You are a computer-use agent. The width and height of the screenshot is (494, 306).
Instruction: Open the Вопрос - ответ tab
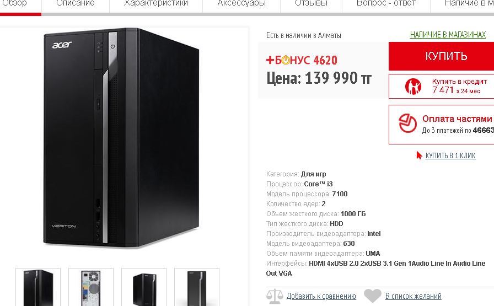click(x=386, y=3)
